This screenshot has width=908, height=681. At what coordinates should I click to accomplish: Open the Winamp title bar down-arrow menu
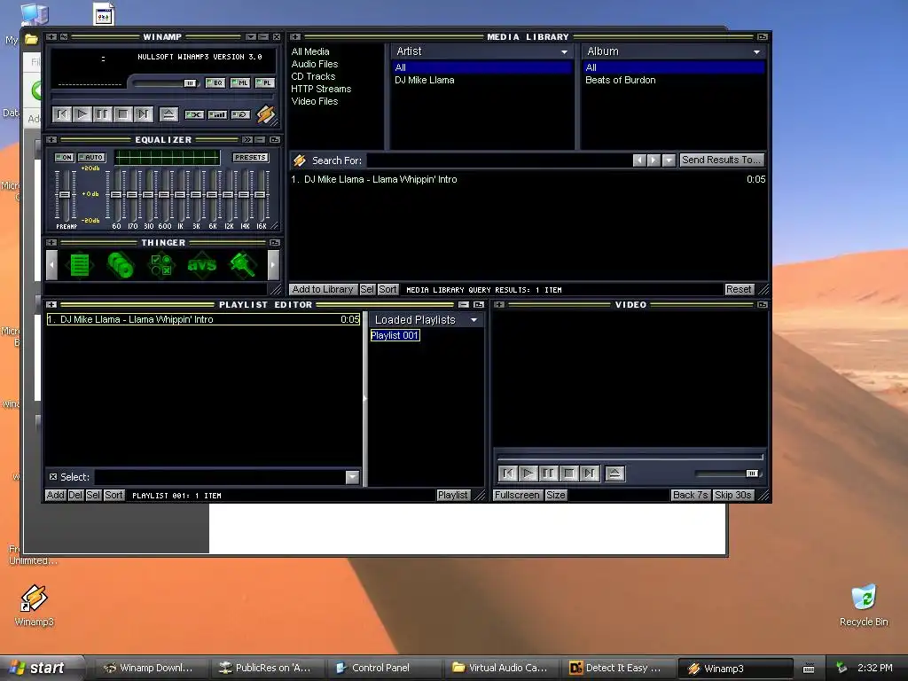coord(251,37)
